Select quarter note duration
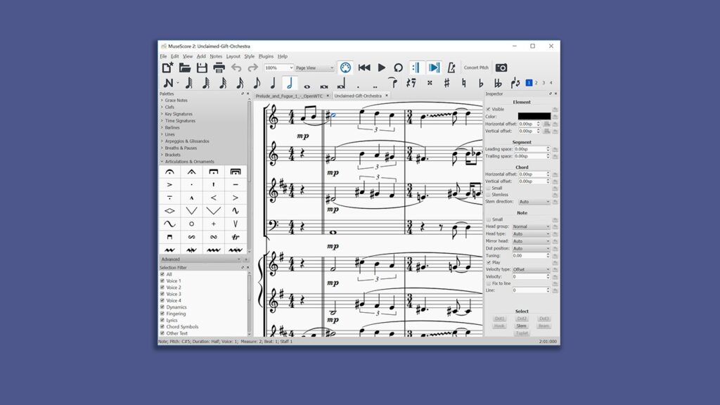The width and height of the screenshot is (720, 405). tap(273, 83)
